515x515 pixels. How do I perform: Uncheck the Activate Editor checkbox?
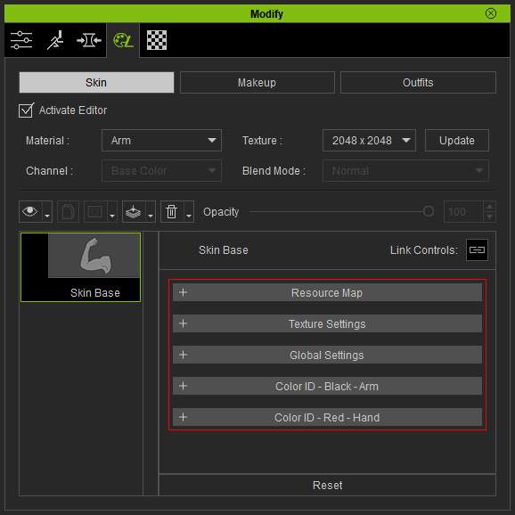pyautogui.click(x=26, y=110)
